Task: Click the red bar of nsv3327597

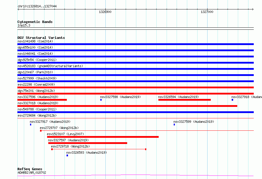Action: click(x=88, y=143)
